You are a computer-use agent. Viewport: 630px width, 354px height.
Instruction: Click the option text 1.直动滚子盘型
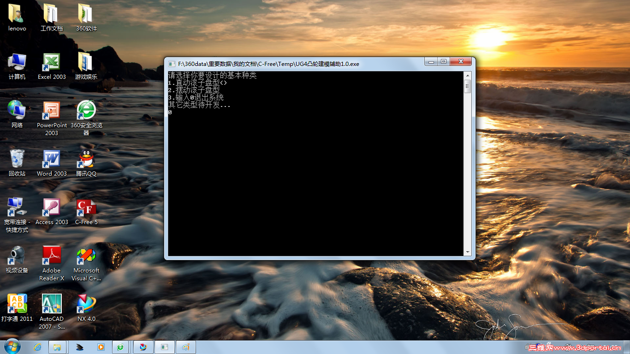[x=197, y=83]
